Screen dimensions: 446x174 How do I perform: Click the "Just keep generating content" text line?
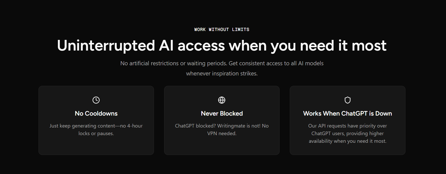(96, 126)
